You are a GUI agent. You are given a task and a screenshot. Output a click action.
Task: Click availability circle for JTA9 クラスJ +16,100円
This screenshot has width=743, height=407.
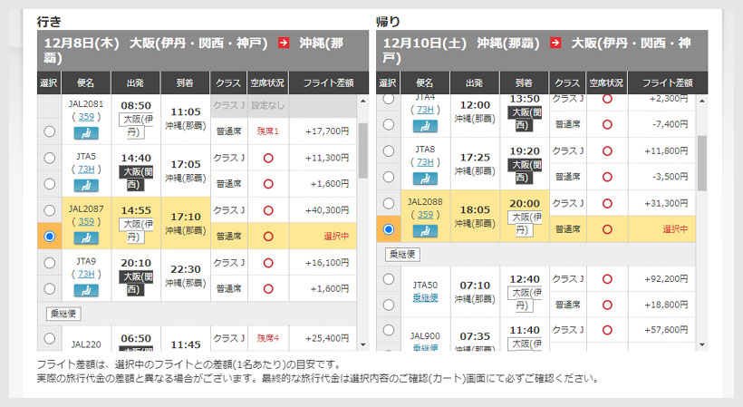pos(268,263)
